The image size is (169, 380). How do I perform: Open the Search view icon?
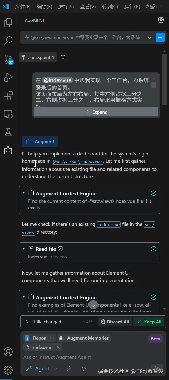(8, 41)
